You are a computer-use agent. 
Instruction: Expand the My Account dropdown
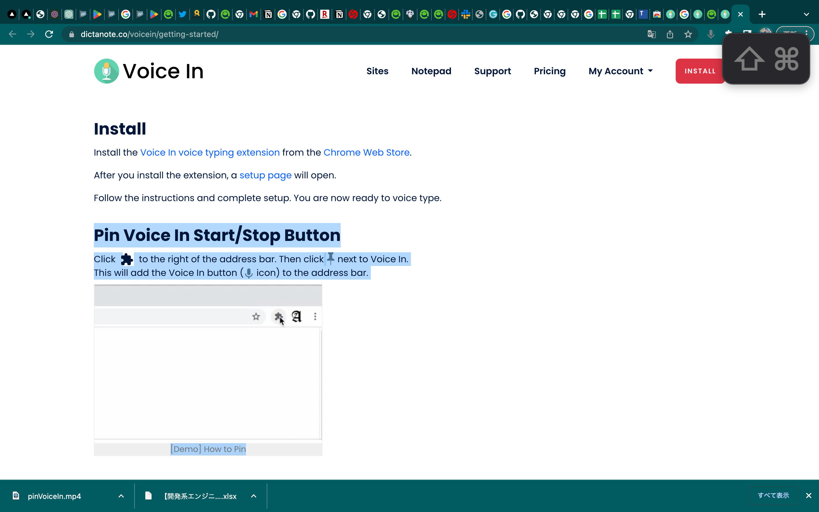point(620,71)
